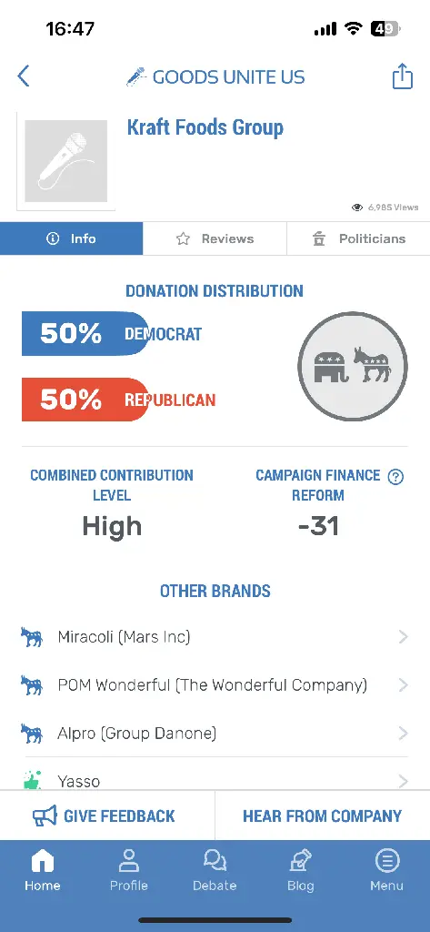The height and width of the screenshot is (932, 430).
Task: Tap the Give Feedback button
Action: 104,816
